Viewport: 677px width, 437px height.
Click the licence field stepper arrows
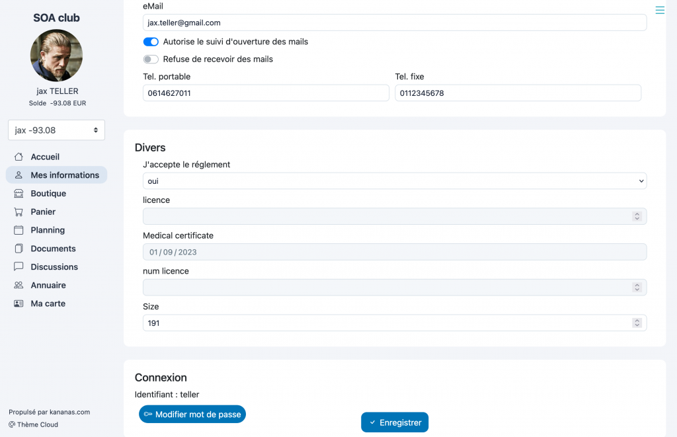click(x=637, y=216)
